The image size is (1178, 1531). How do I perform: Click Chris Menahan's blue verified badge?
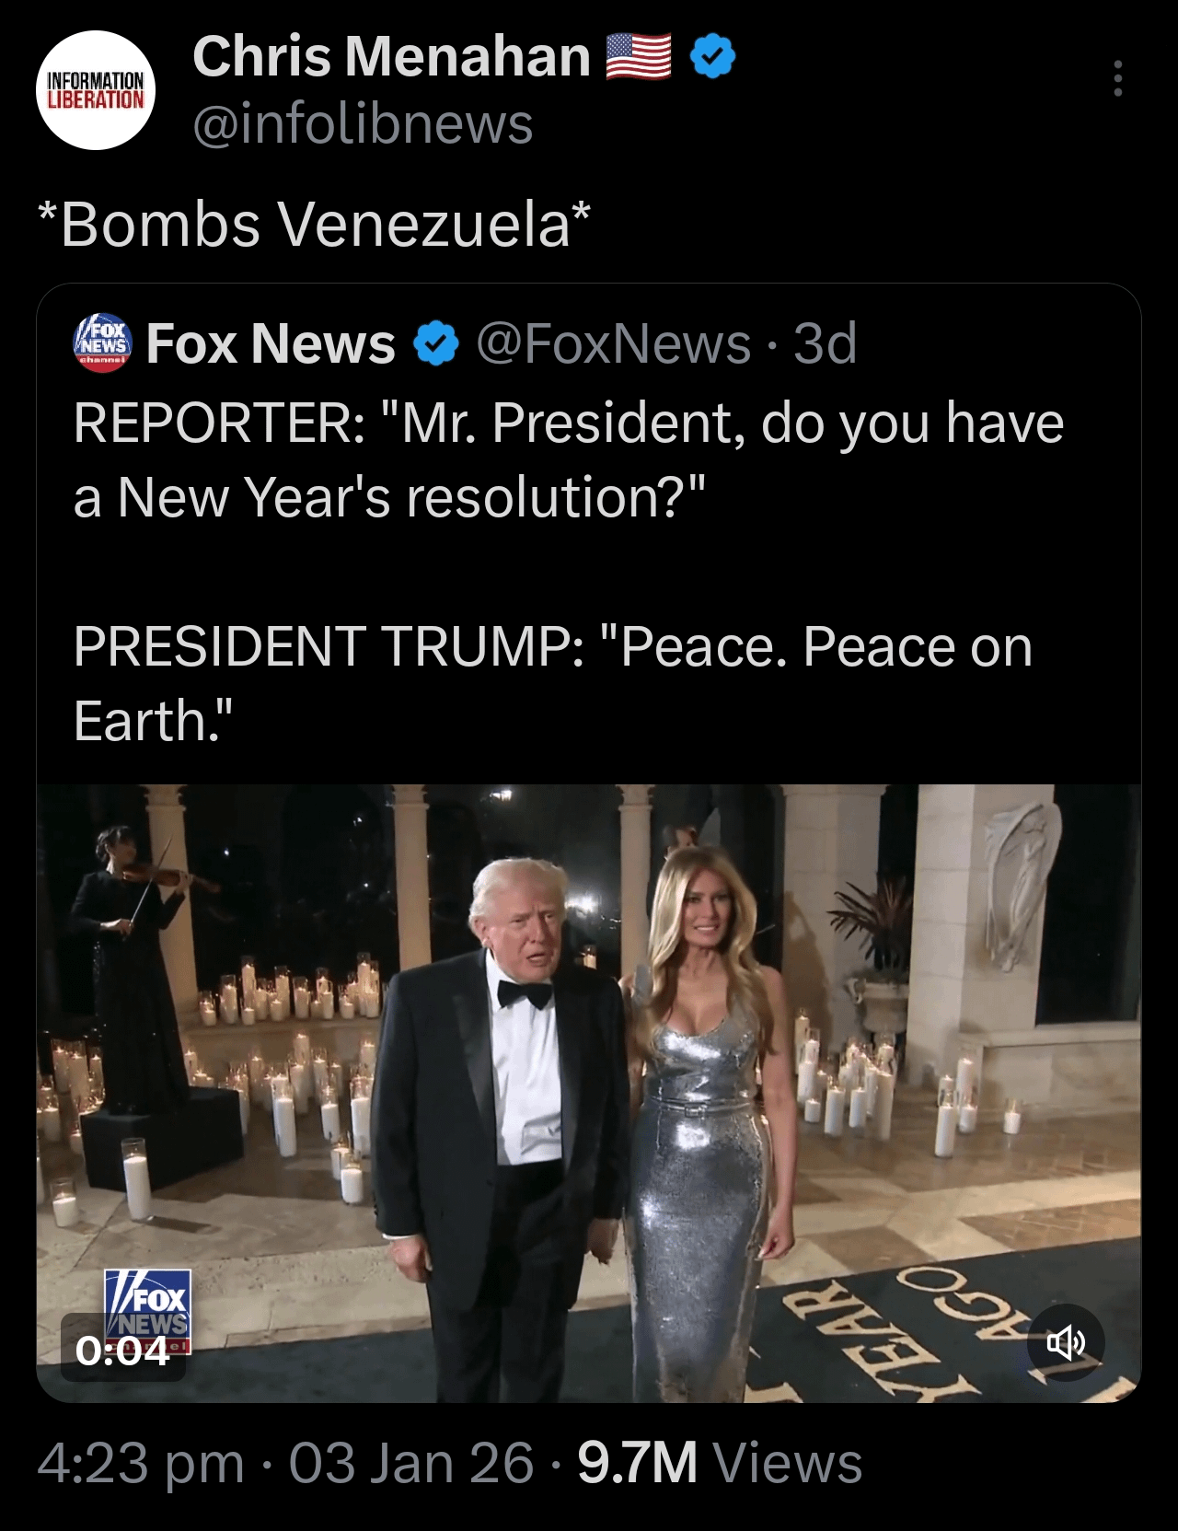[x=712, y=57]
